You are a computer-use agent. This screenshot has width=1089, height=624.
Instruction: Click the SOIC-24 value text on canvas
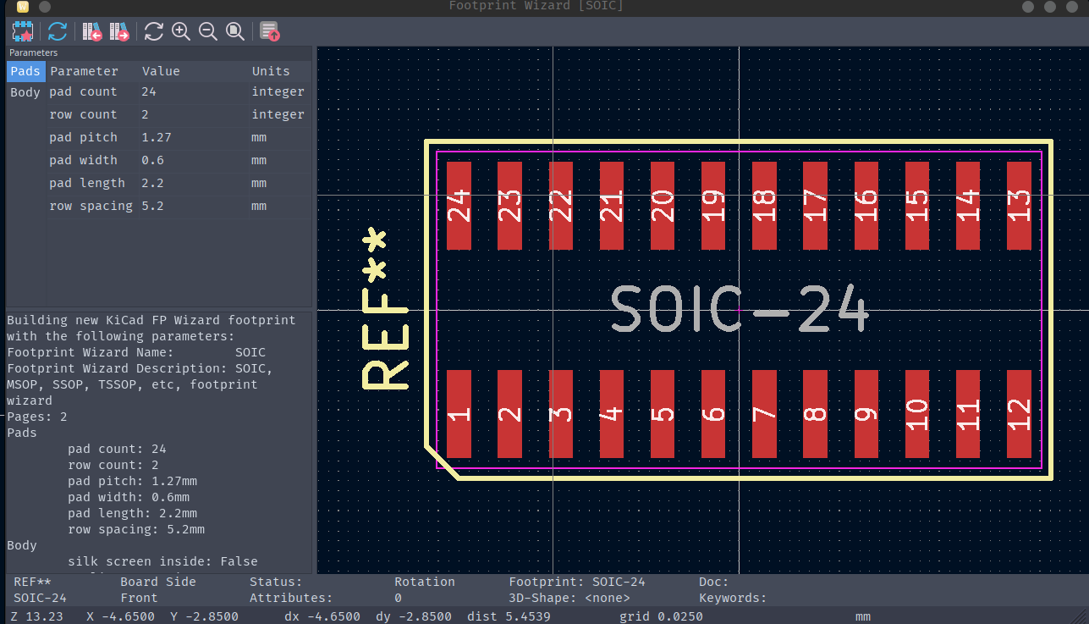click(x=740, y=309)
